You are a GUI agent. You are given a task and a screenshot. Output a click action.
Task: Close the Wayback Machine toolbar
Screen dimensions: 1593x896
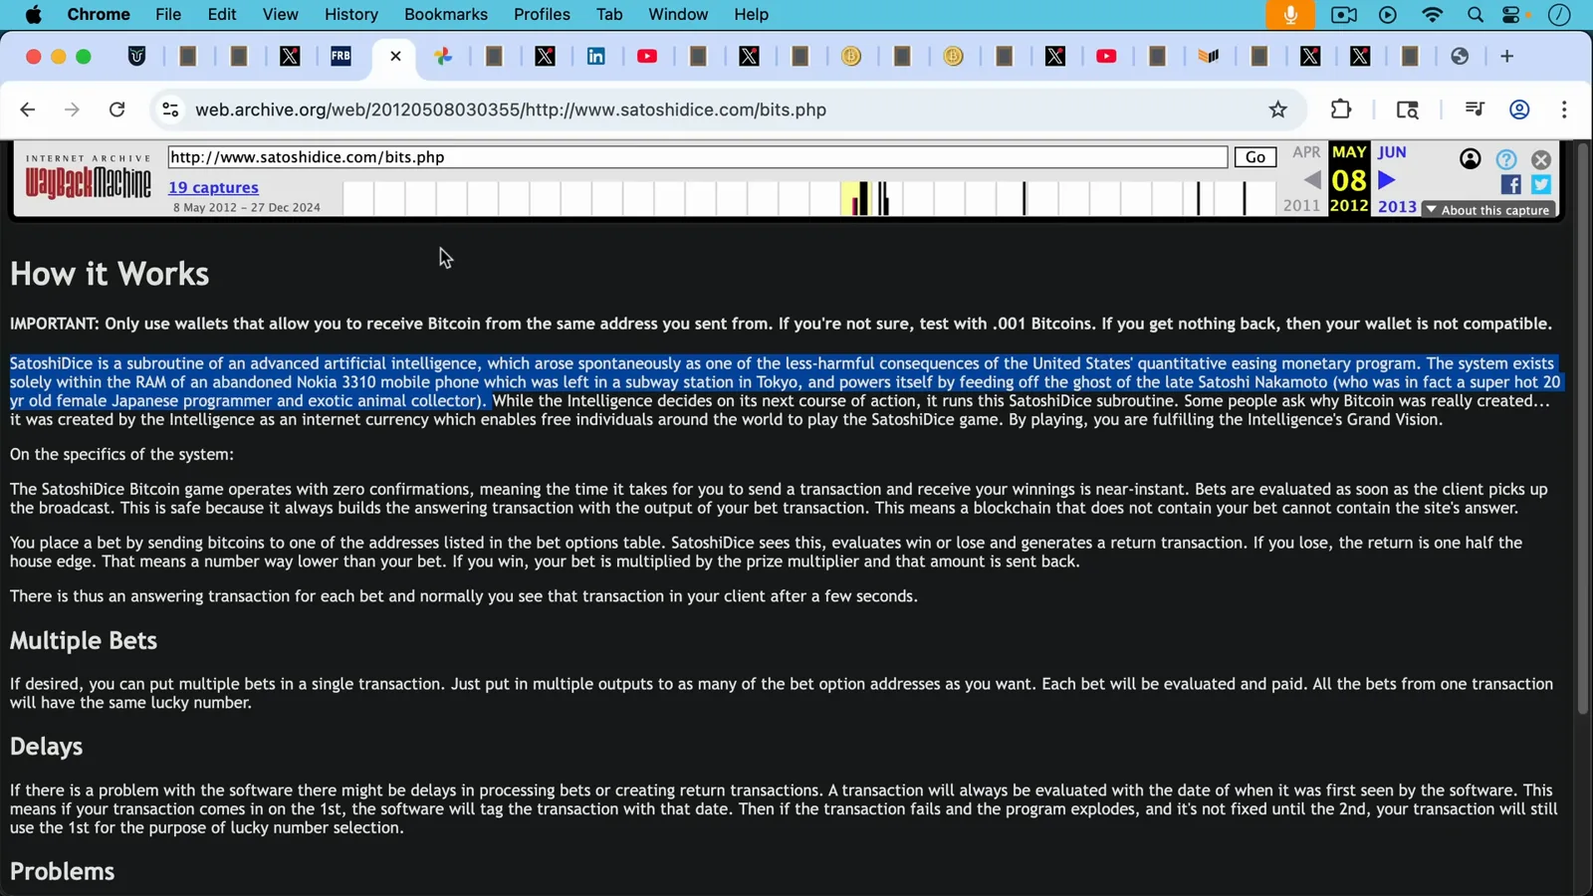tap(1541, 159)
